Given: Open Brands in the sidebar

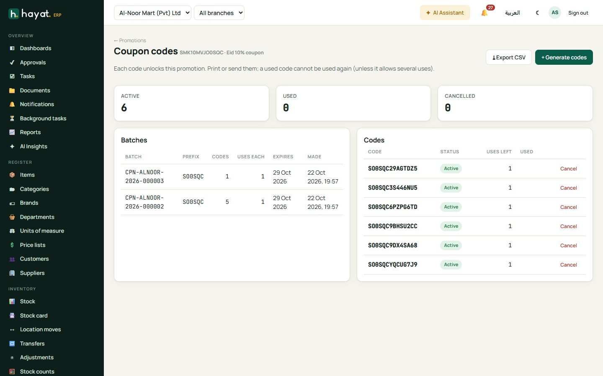Looking at the screenshot, I should 29,203.
